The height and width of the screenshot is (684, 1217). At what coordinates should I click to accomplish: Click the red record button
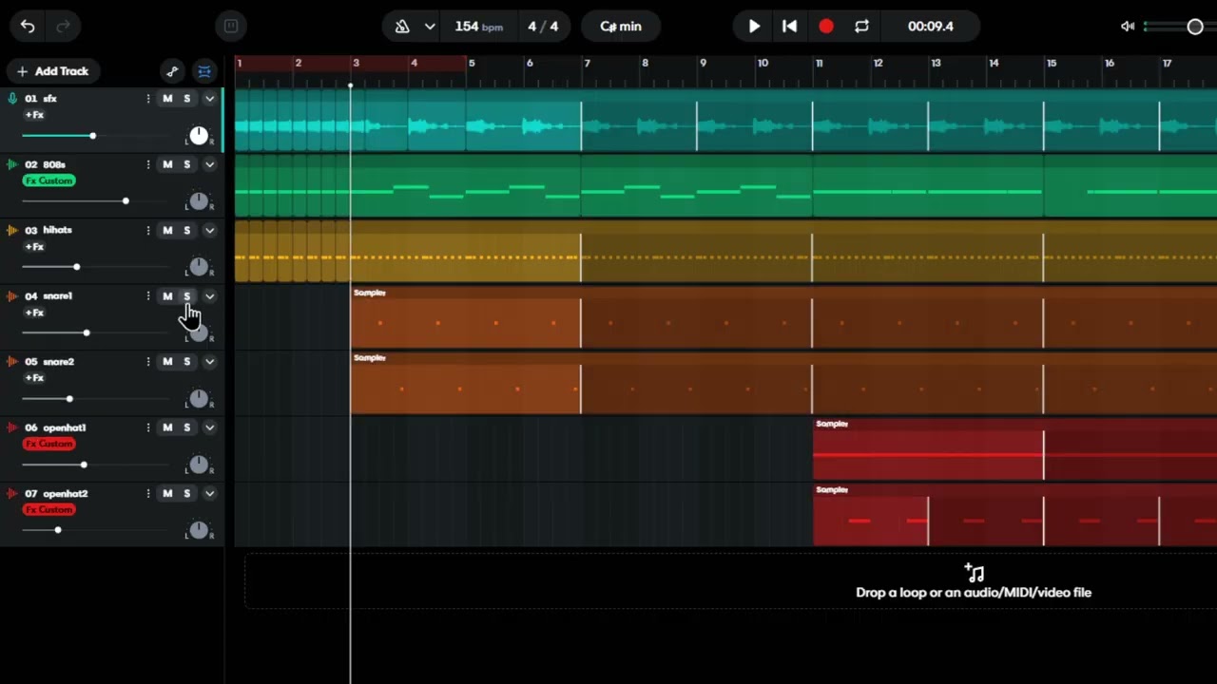[x=826, y=27]
